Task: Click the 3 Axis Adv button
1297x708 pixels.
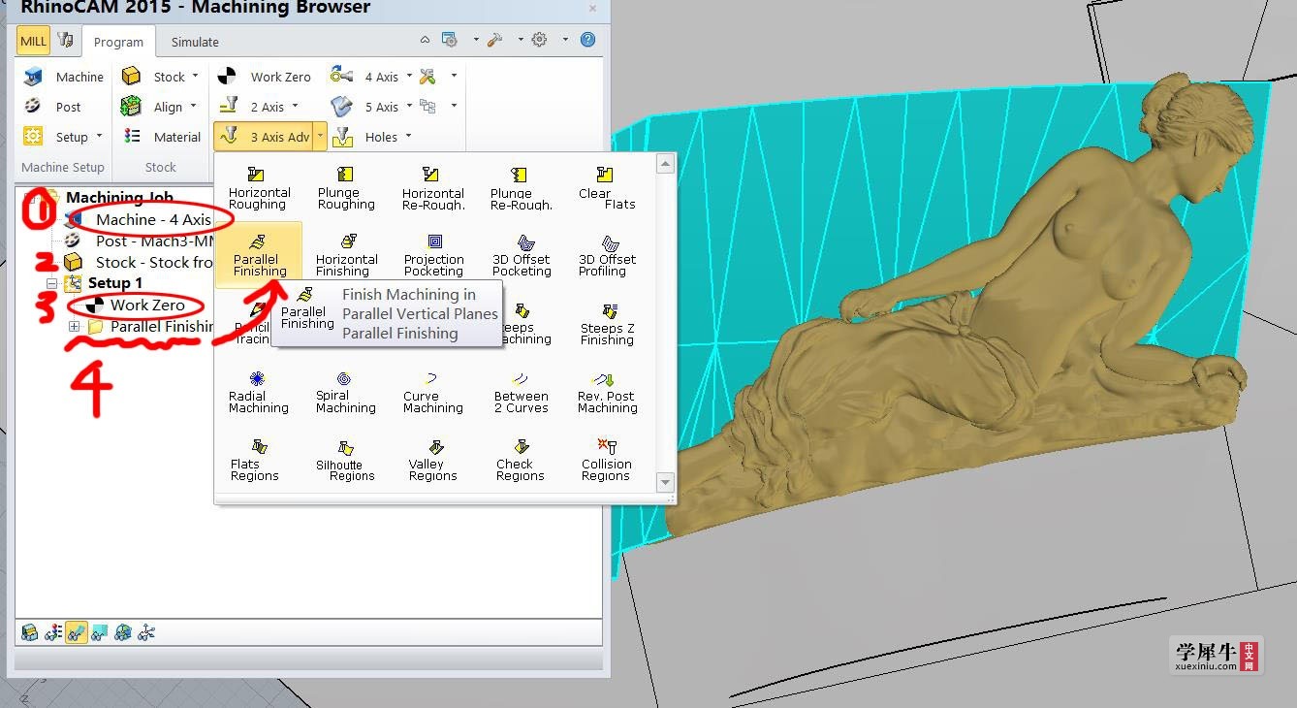Action: coord(264,137)
